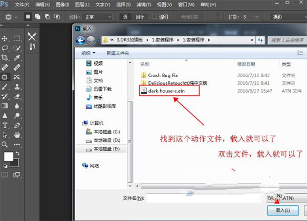Viewport: 307px width, 221px height.
Task: Click the background color swatch
Action: (16, 164)
